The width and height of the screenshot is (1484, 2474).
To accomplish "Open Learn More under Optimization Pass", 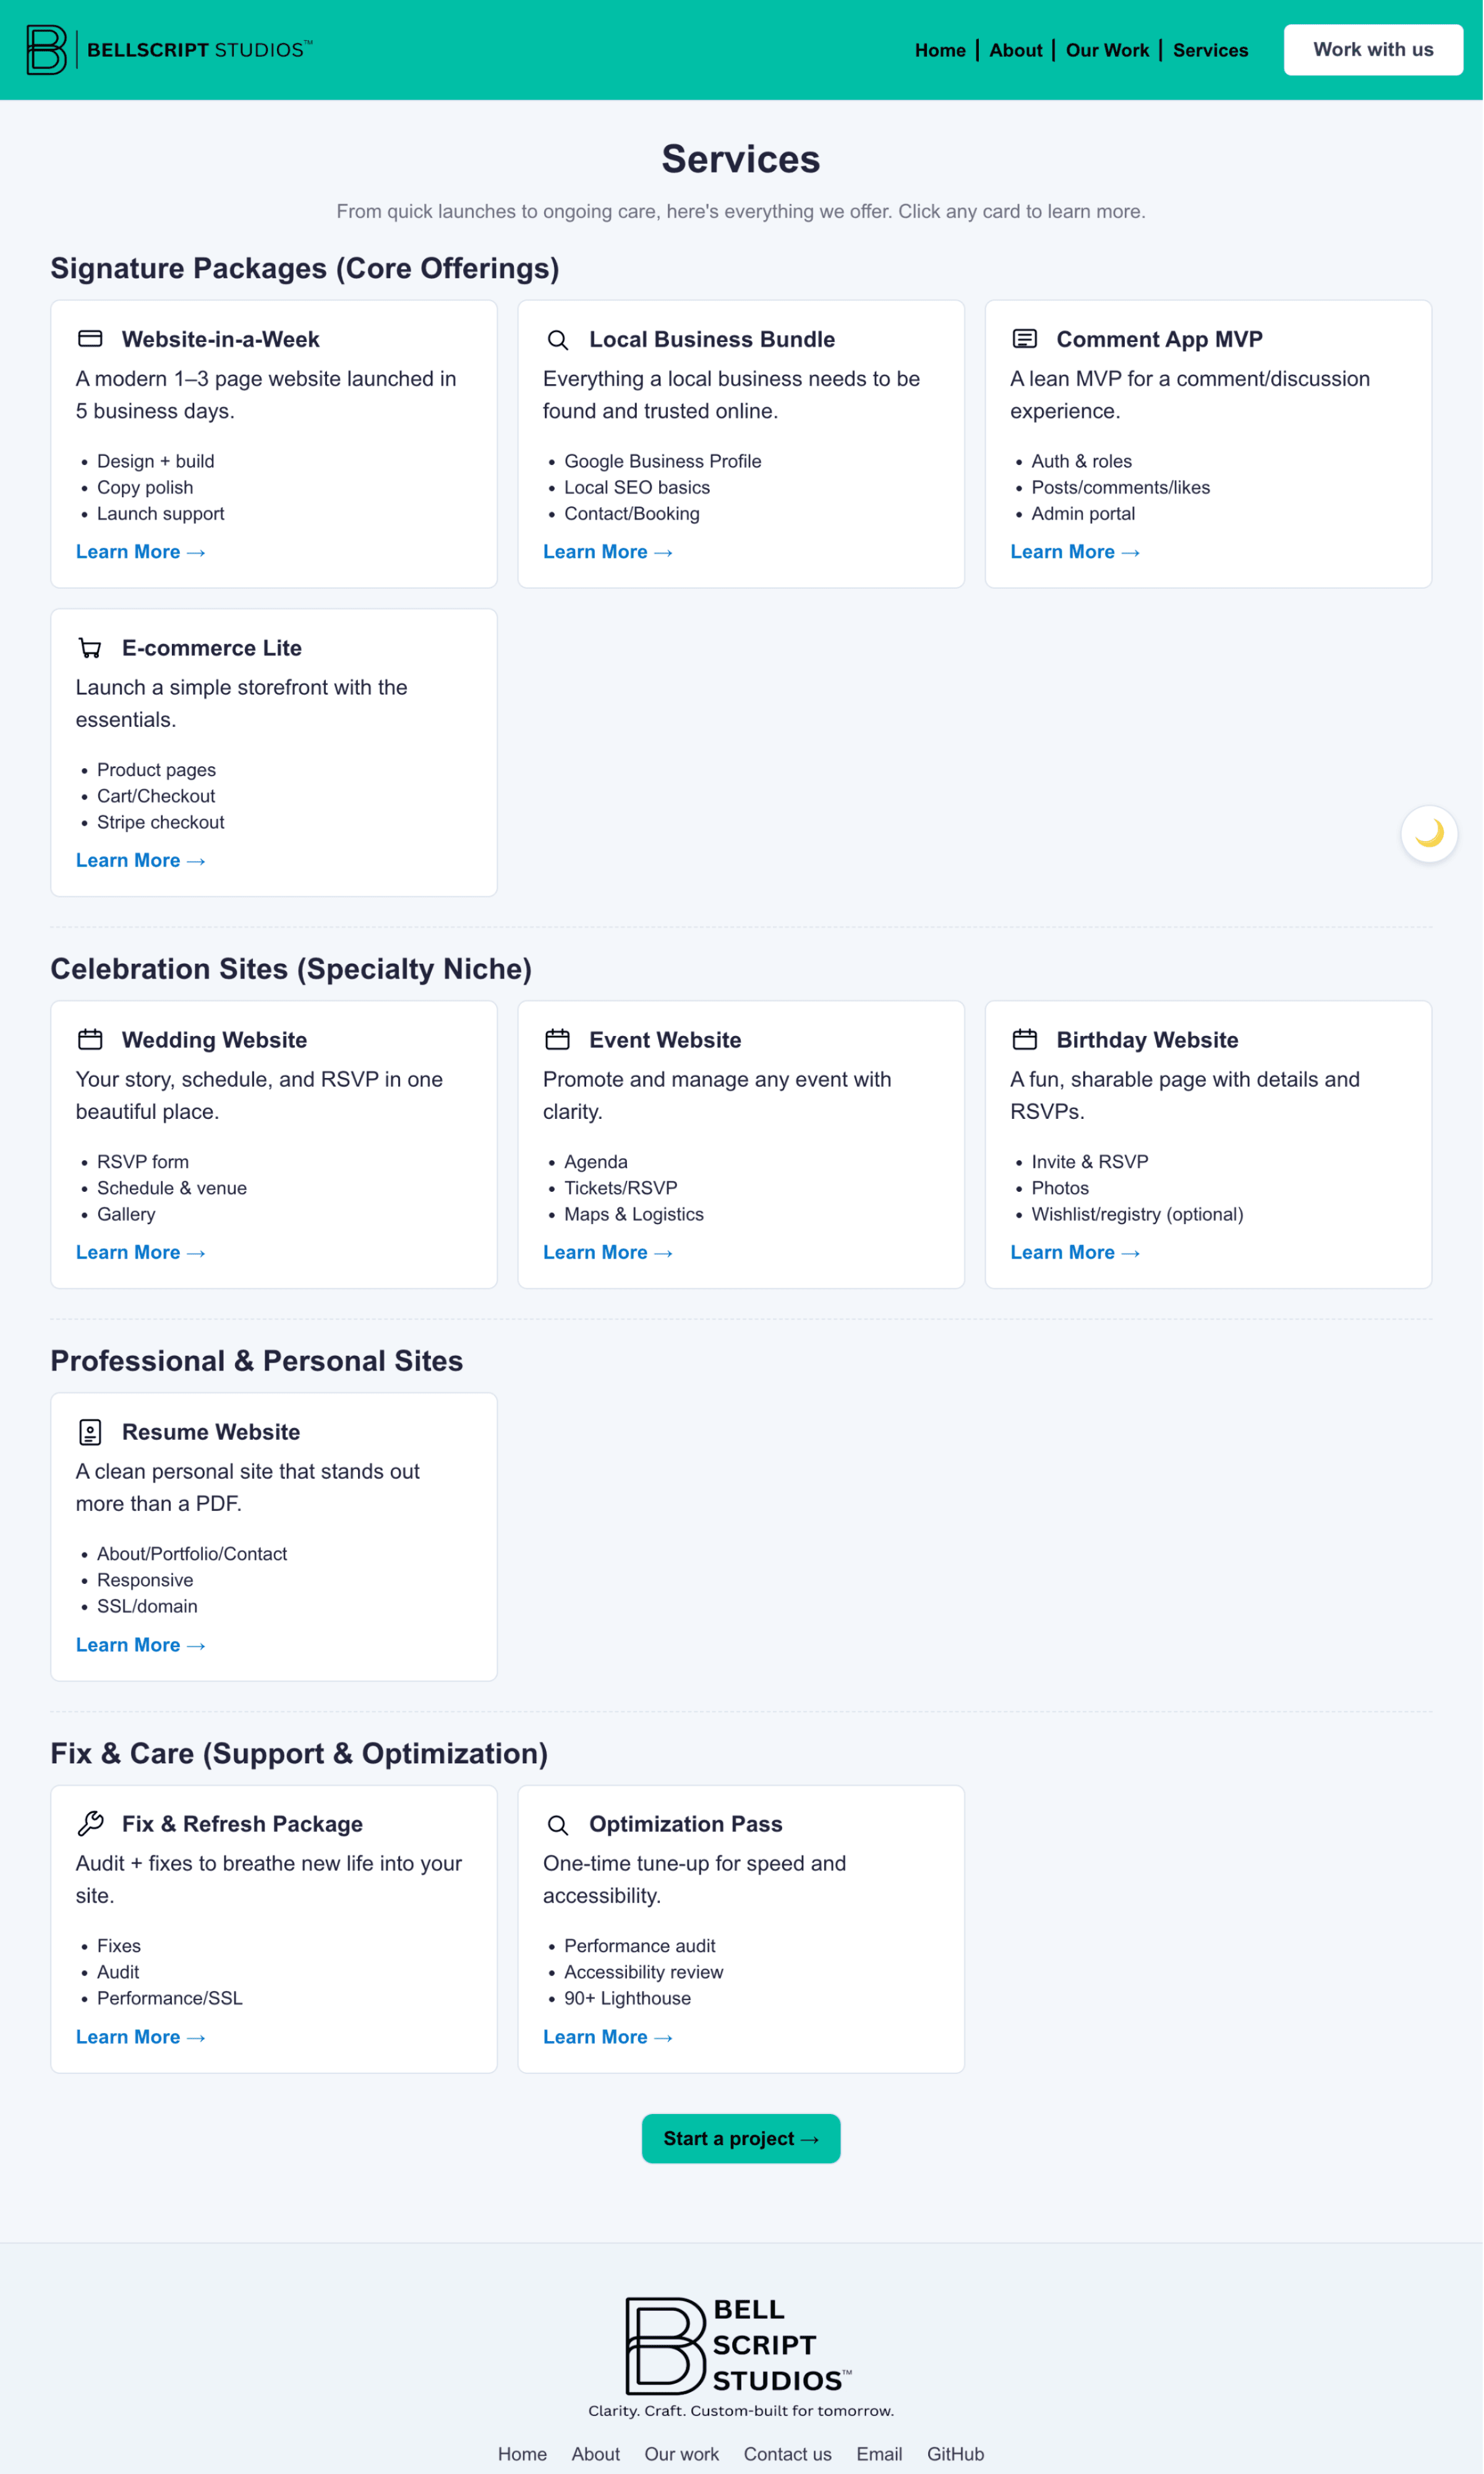I will (x=608, y=2037).
